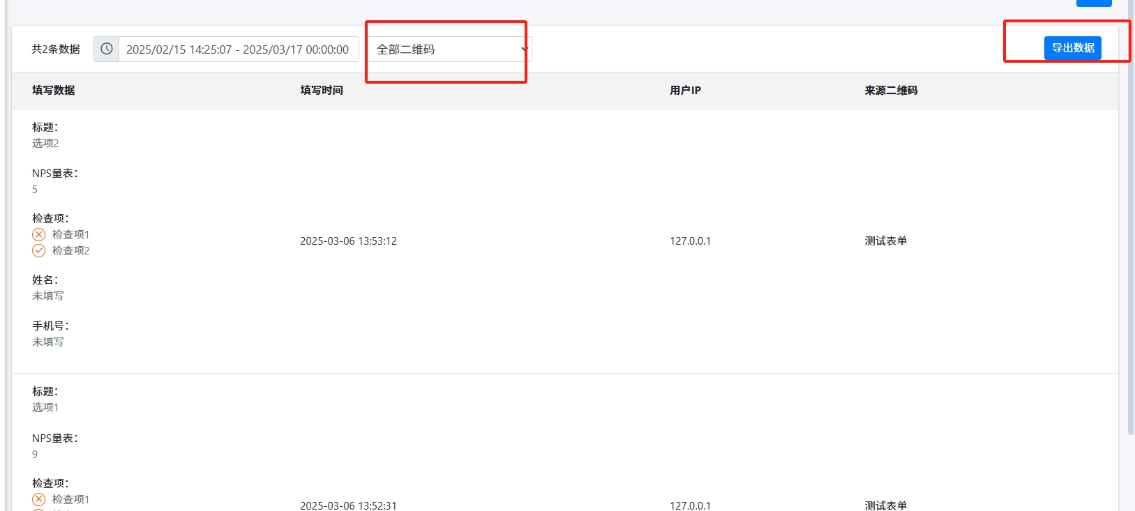Click the clock icon beside the date range
The image size is (1135, 511).
(x=106, y=49)
